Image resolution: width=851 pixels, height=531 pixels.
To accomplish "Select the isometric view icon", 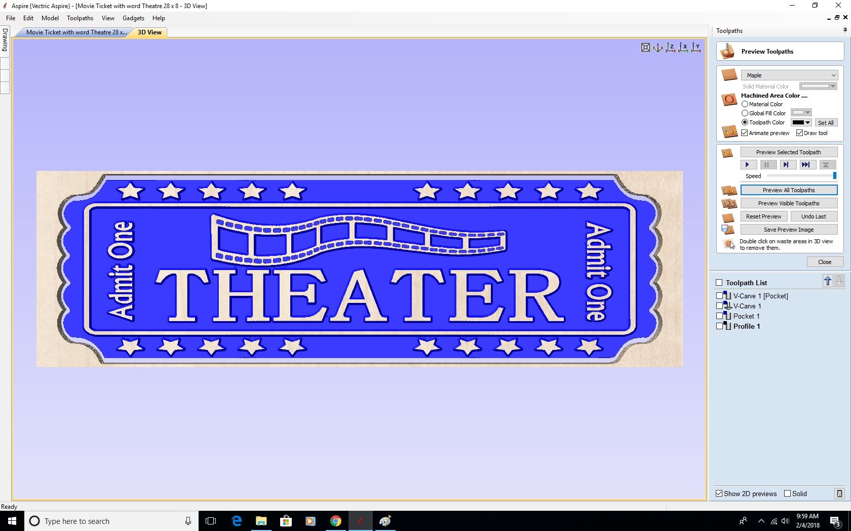I will pyautogui.click(x=657, y=47).
